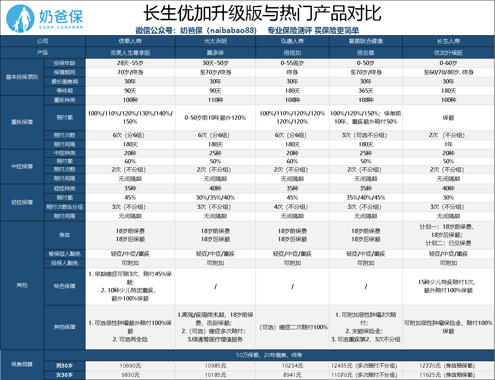Click the 35%/40%/45% payout cell
The height and width of the screenshot is (380, 495).
(x=366, y=197)
